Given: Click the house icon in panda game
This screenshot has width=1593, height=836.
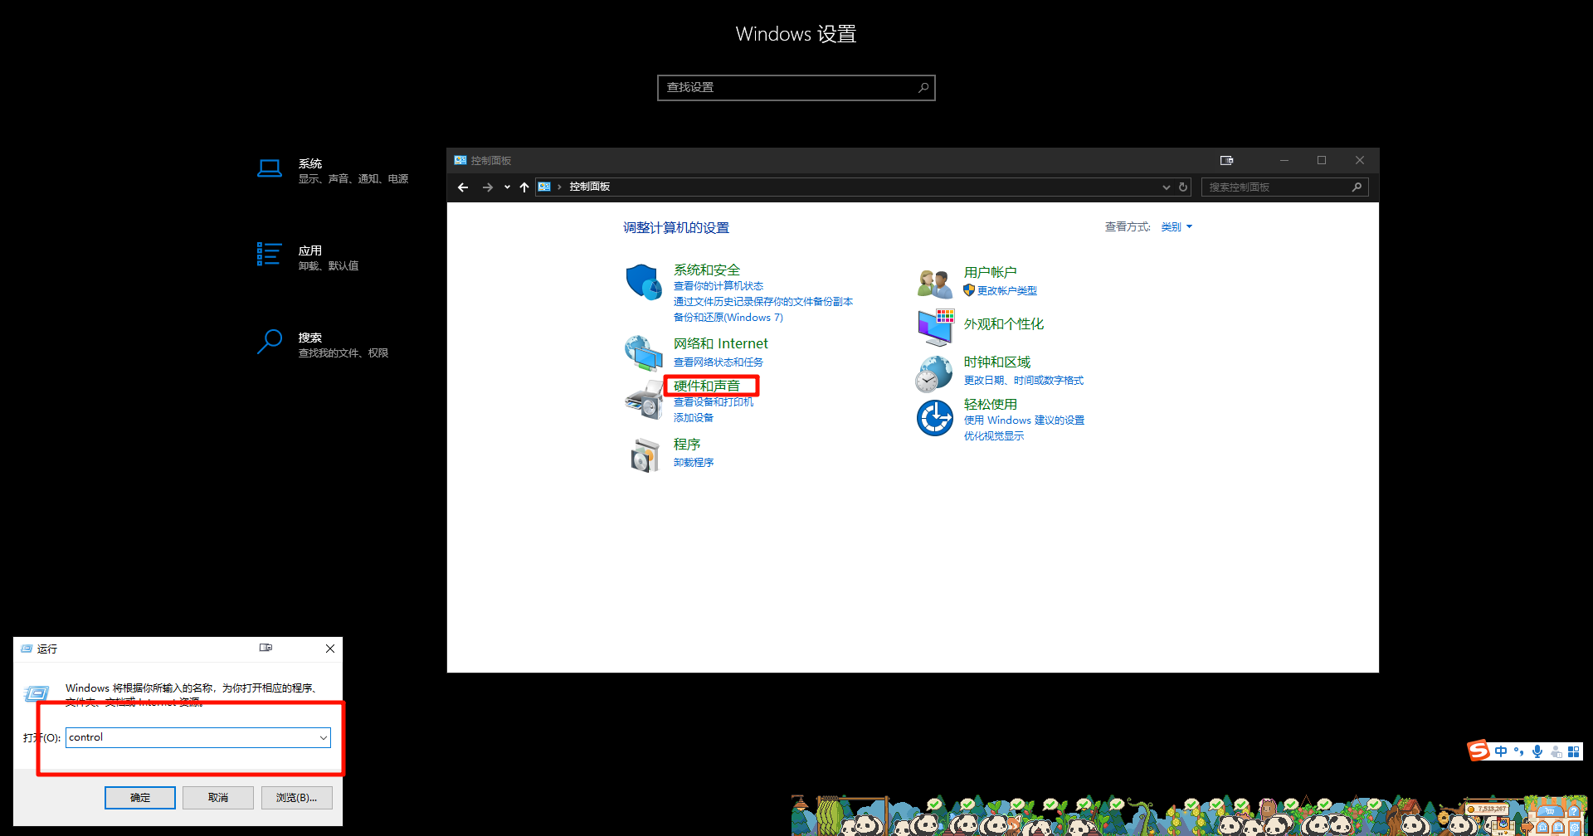Looking at the screenshot, I should [x=1542, y=827].
